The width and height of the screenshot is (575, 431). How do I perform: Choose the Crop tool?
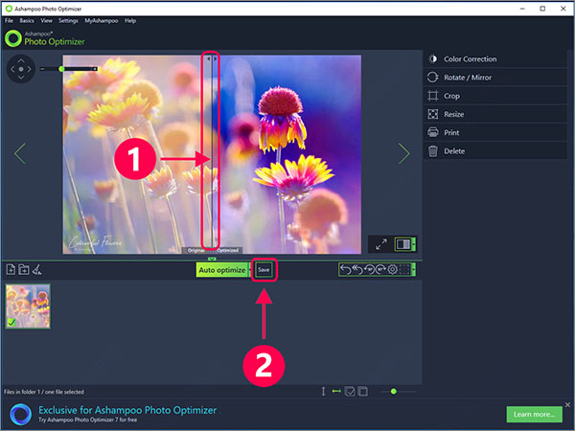point(452,96)
